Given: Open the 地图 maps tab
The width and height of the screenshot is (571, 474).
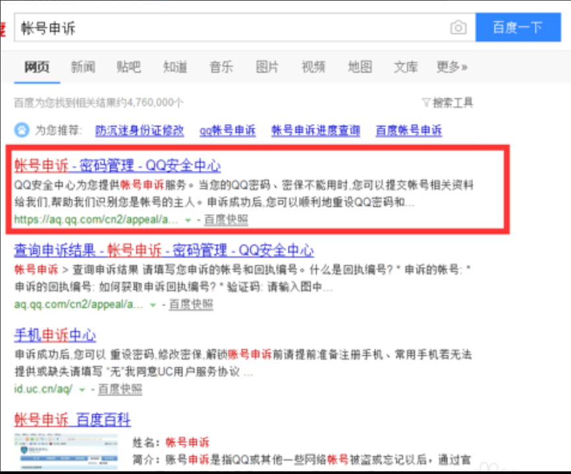Looking at the screenshot, I should pyautogui.click(x=359, y=67).
